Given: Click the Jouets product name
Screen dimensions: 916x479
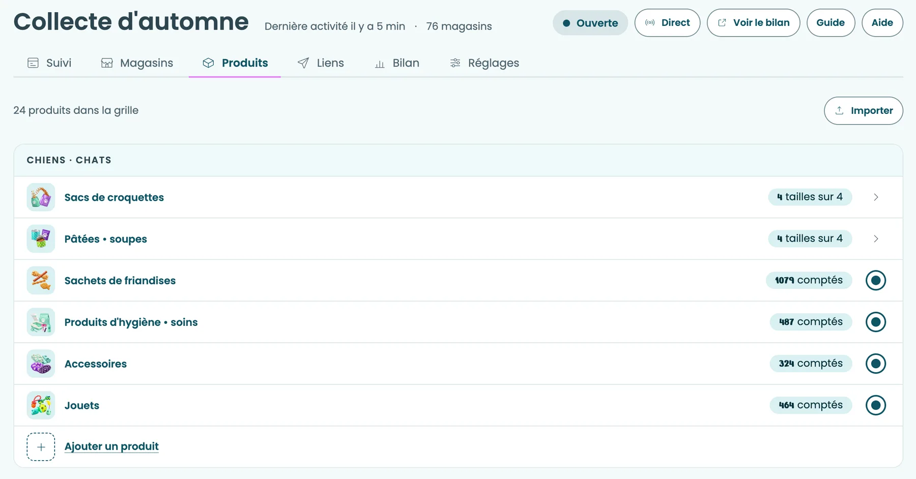Looking at the screenshot, I should click(82, 406).
